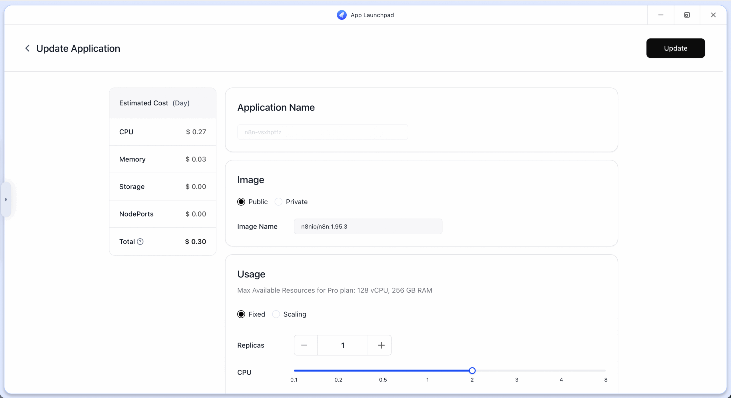Click the CPU slider handle
731x398 pixels.
472,371
